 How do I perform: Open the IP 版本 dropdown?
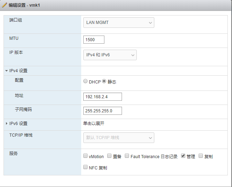click(110, 55)
